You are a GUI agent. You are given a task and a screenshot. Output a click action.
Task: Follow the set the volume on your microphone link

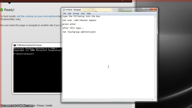[x=37, y=16]
